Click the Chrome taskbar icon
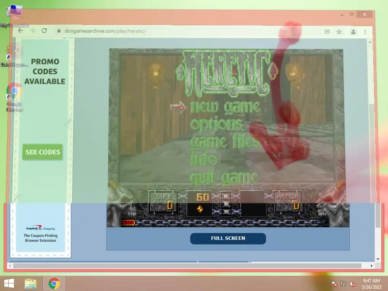Screen dimensions: 388x291 (x=54, y=283)
